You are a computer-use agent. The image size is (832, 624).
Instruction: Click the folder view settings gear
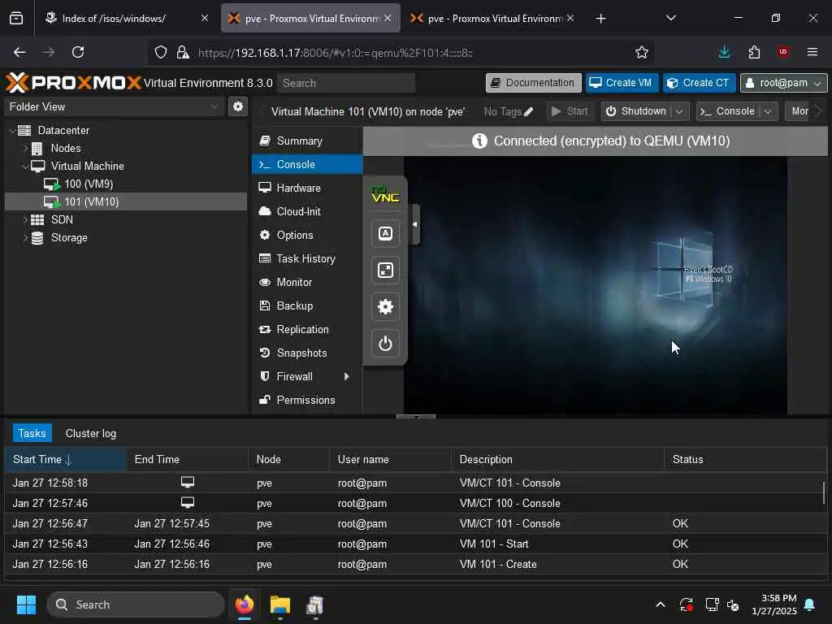tap(238, 106)
